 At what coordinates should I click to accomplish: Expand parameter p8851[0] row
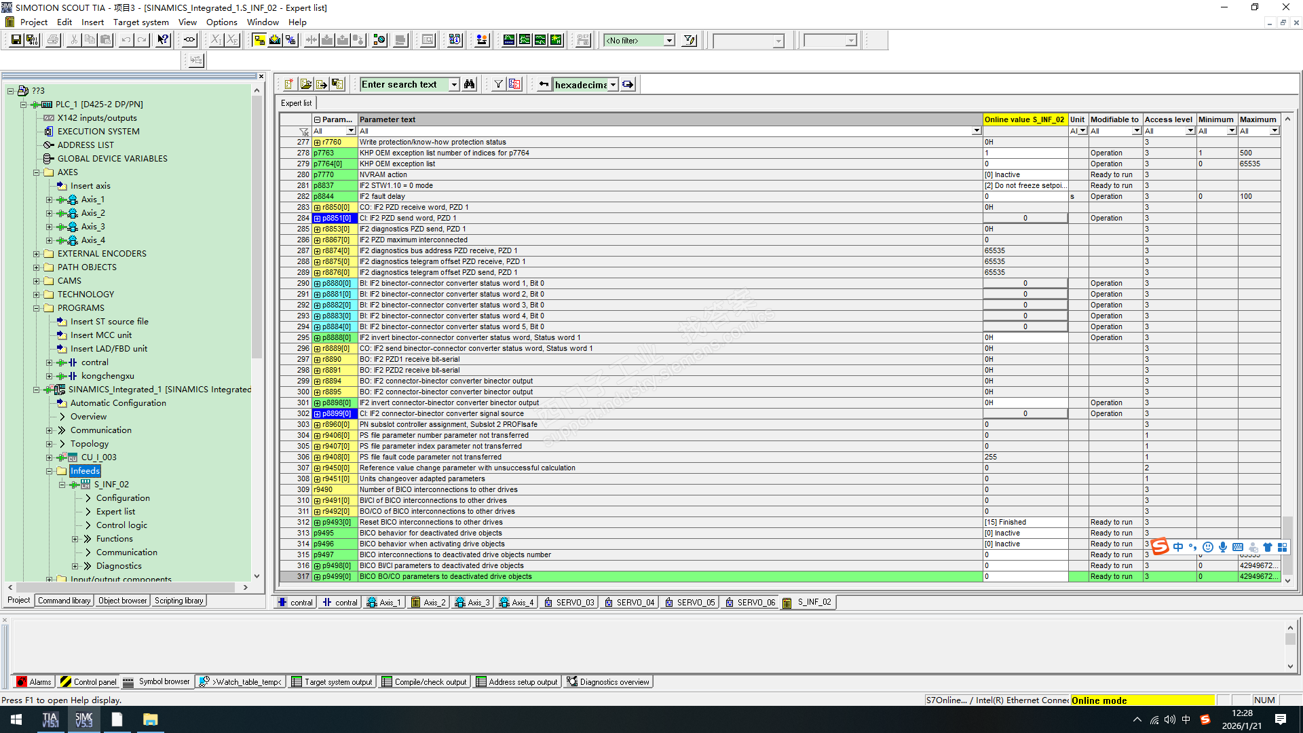[317, 219]
